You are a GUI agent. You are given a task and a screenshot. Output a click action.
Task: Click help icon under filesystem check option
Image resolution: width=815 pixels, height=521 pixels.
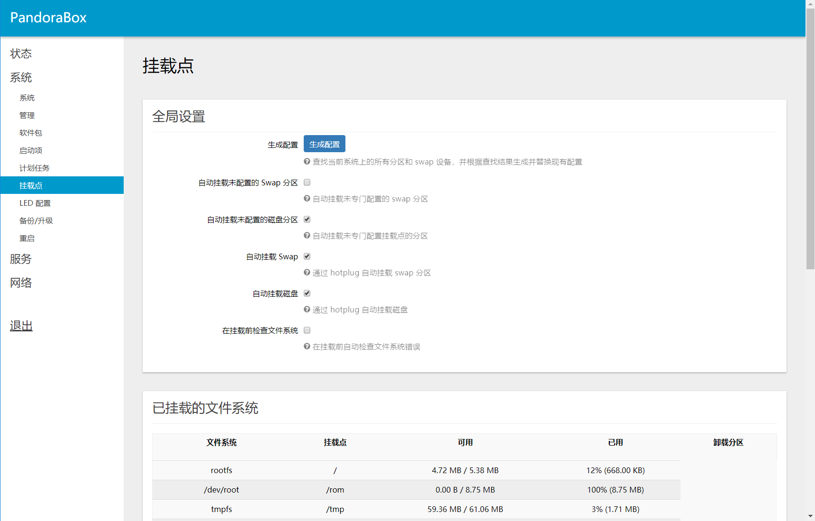pos(307,347)
